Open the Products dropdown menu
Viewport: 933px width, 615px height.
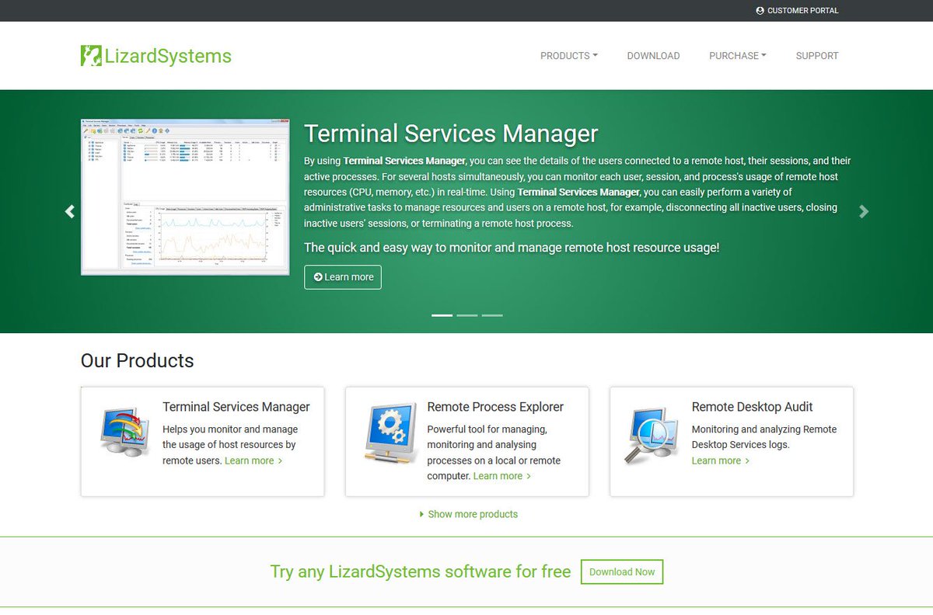(x=568, y=55)
